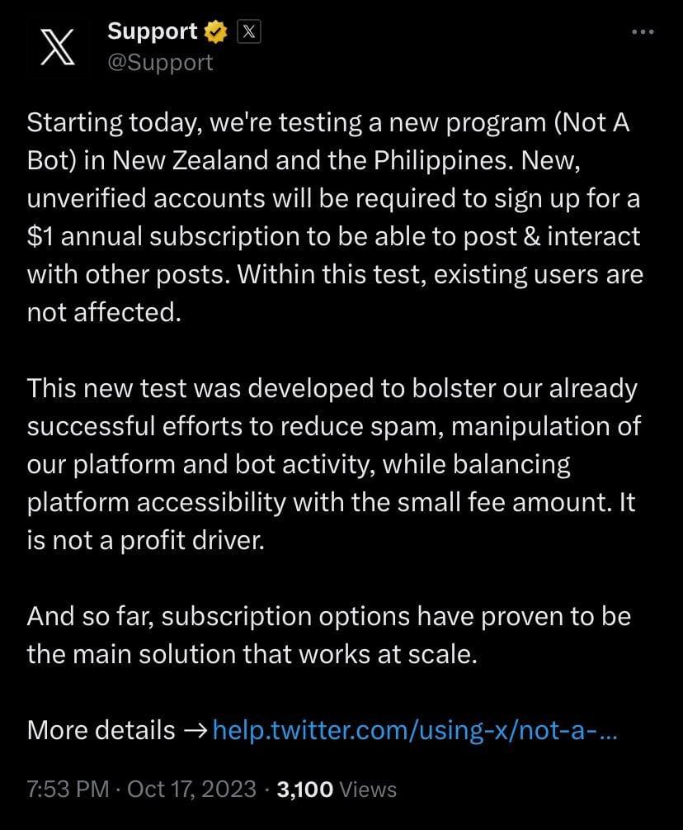
Task: Click the 7:53 PM timestamp
Action: click(68, 790)
